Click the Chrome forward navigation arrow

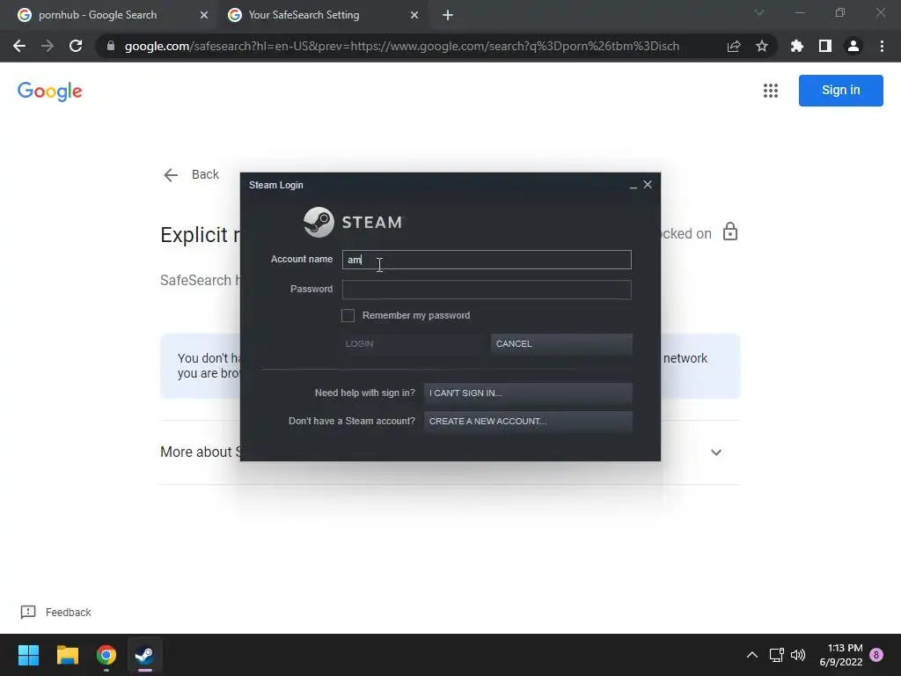48,46
